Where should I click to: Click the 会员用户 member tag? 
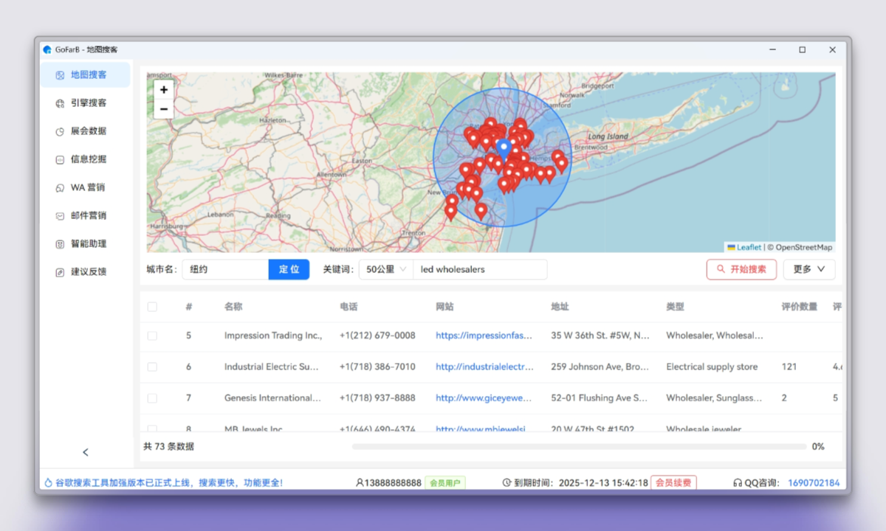click(444, 483)
